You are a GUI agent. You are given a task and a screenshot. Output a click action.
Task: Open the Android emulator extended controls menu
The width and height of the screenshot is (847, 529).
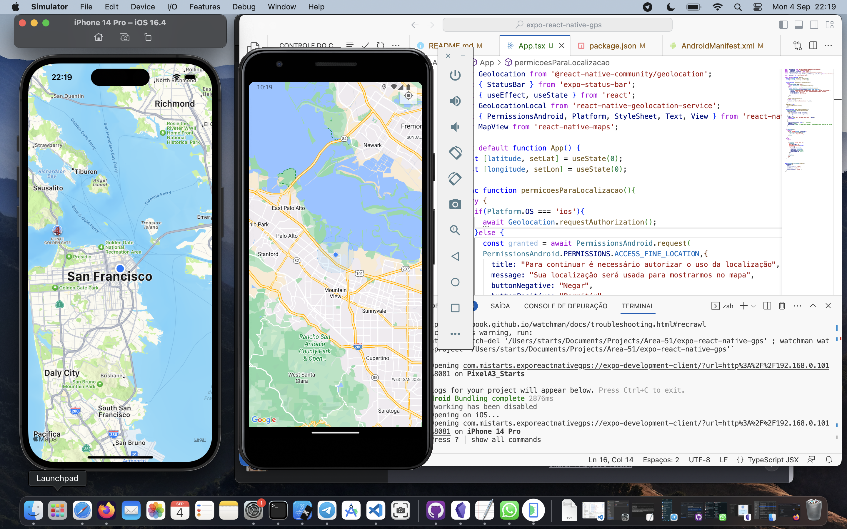pos(455,334)
